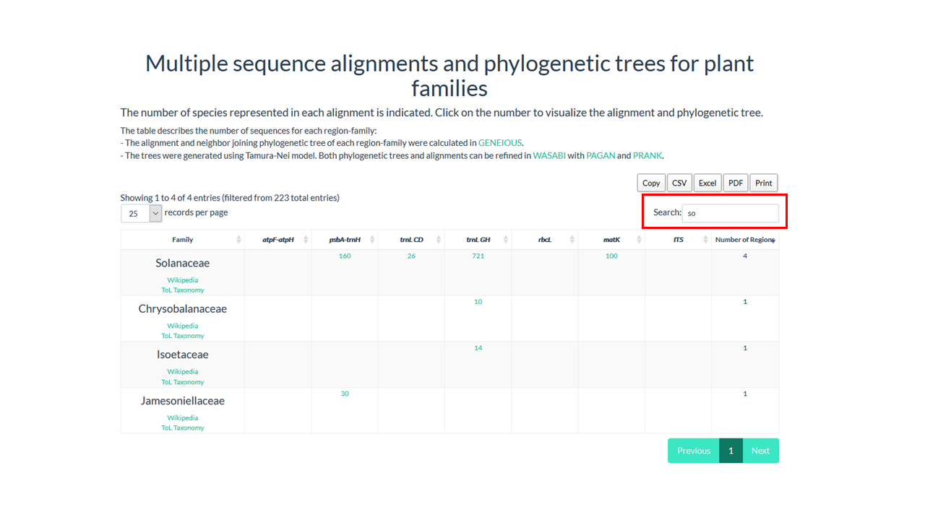The image size is (925, 520).
Task: Open Chrysobalanaceae trnL GH alignment 10
Action: pos(478,302)
